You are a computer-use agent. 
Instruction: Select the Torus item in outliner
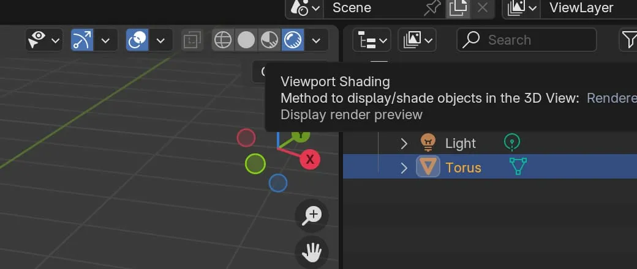tap(463, 168)
